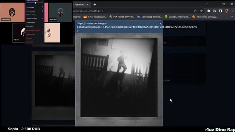Screen dimensions: 235x132
Task: Expand the tab search chevron in Chrome
Action: pyautogui.click(x=207, y=4)
